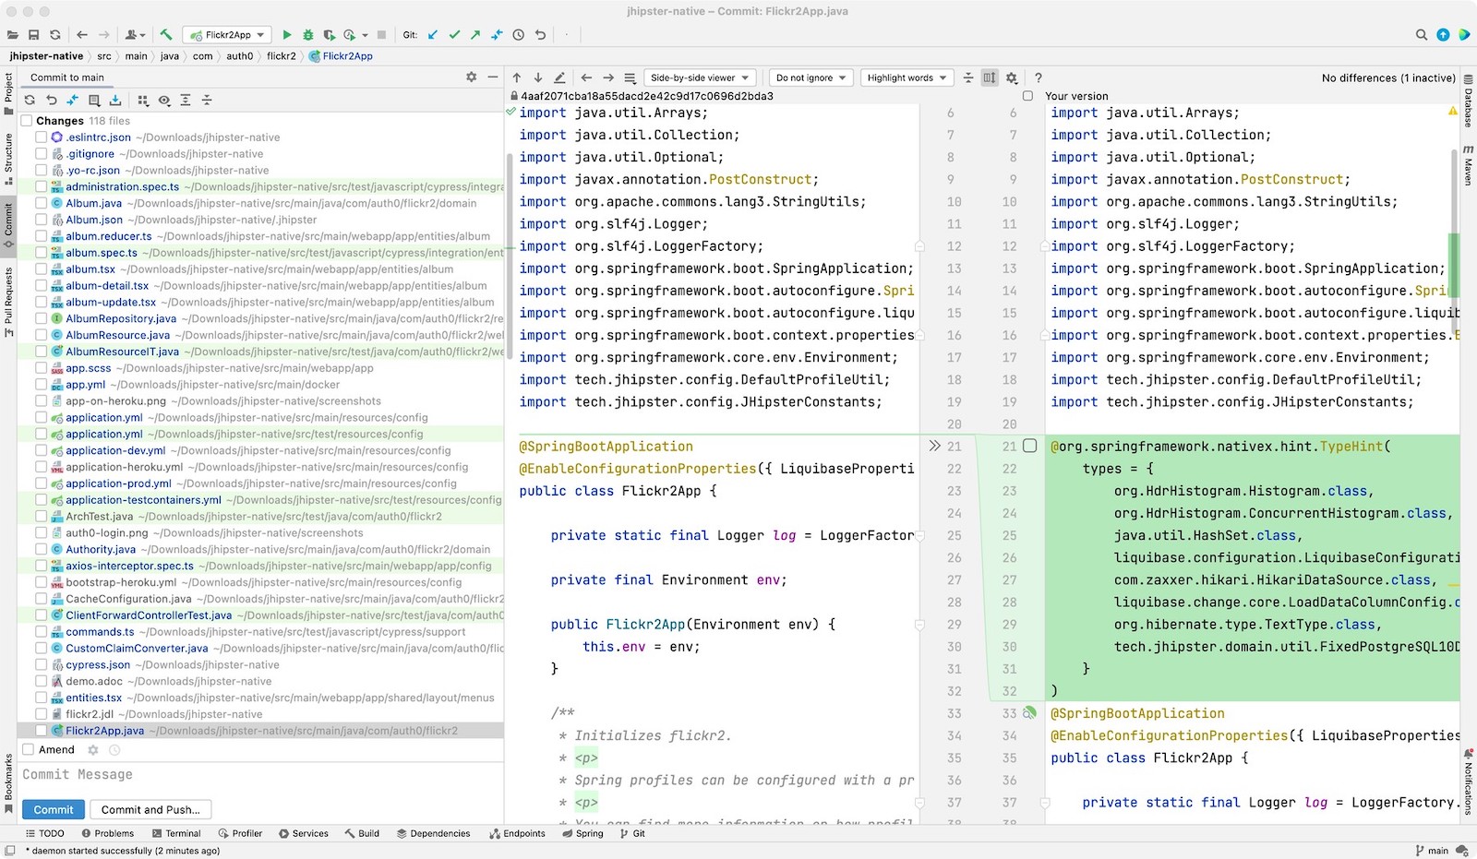This screenshot has width=1477, height=859.
Task: Open the Side-by-side viewer dropdown
Action: [699, 78]
